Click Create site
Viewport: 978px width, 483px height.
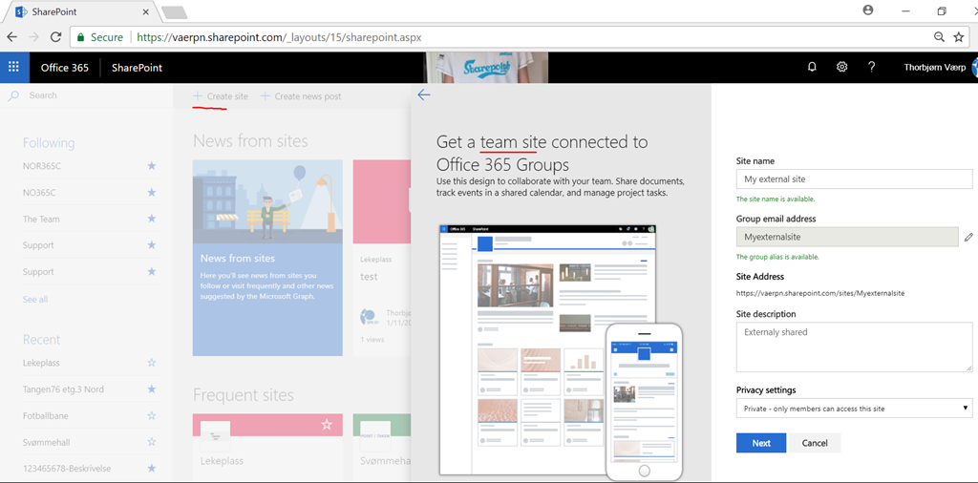[221, 96]
